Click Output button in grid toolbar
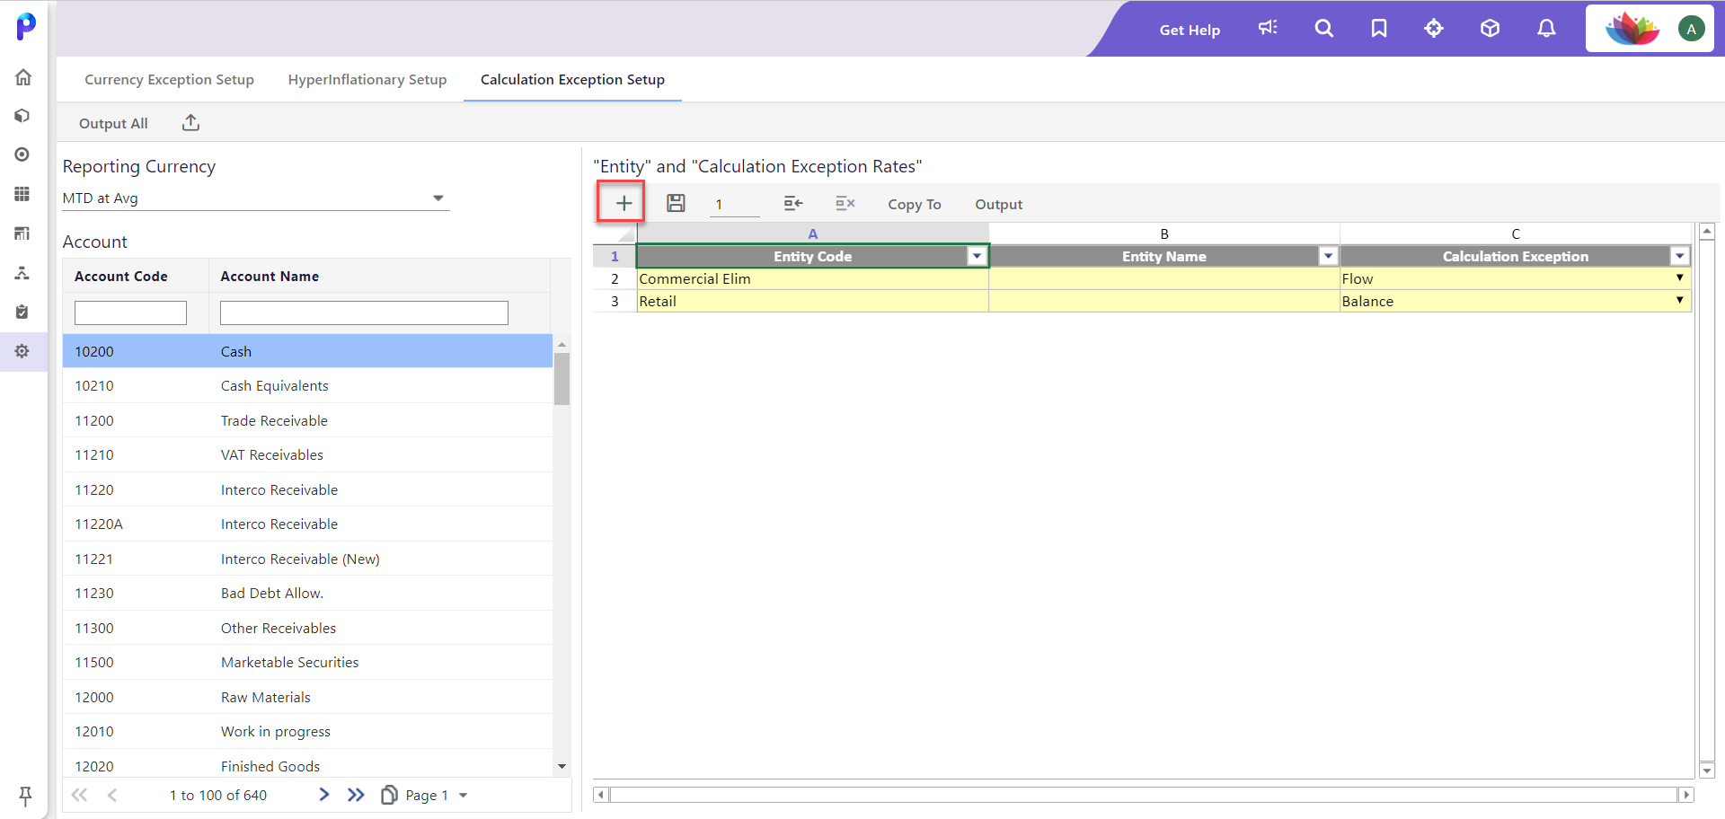The image size is (1725, 819). 999,205
